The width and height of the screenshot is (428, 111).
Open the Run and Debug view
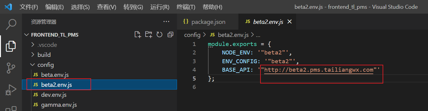pyautogui.click(x=11, y=90)
